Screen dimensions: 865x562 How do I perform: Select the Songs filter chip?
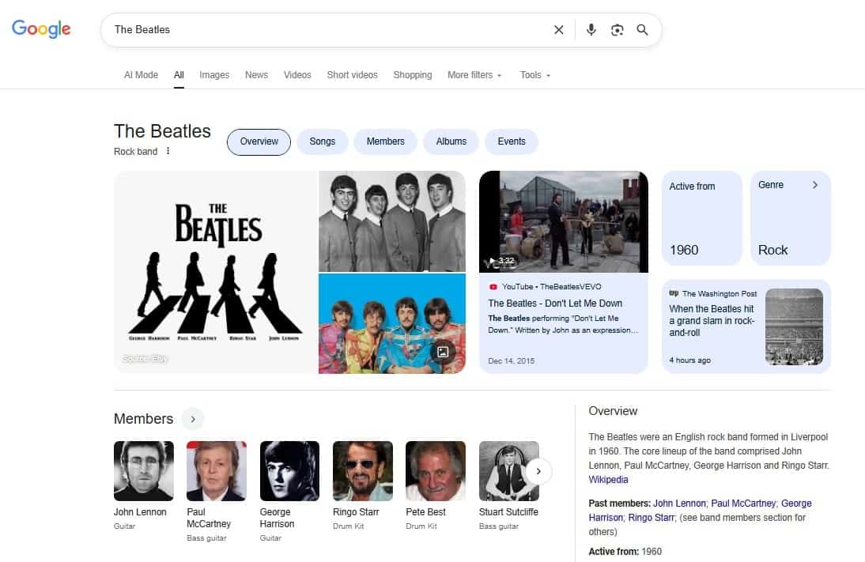point(322,141)
